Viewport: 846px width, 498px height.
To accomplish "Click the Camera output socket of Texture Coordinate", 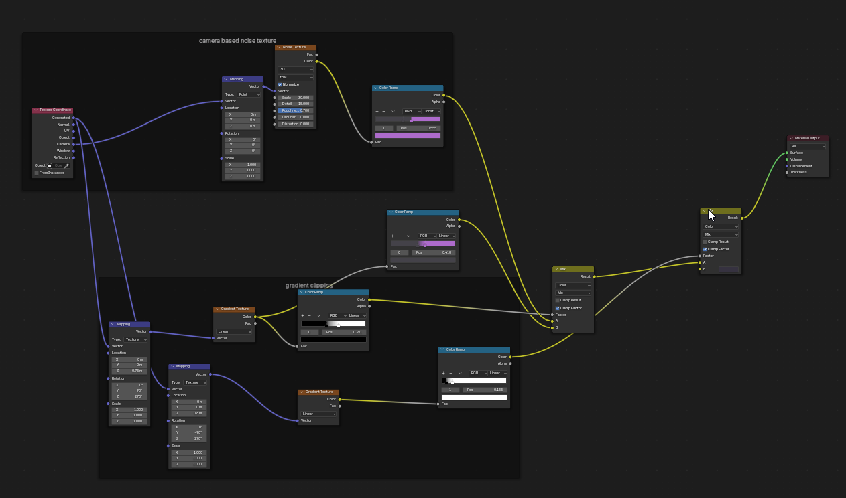I will [74, 144].
